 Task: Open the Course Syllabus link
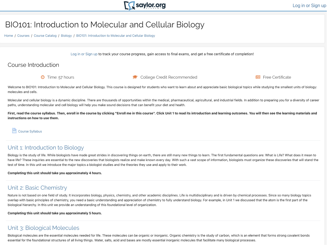pyautogui.click(x=30, y=131)
